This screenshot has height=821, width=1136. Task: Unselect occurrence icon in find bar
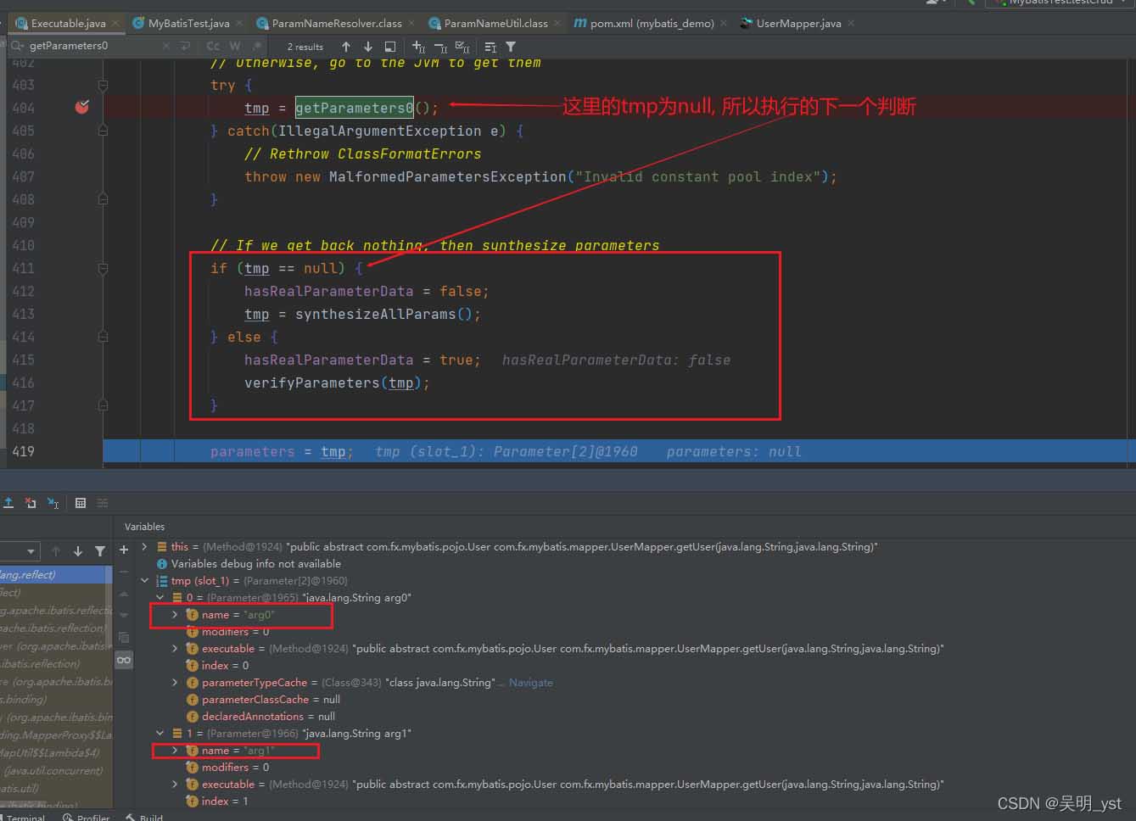440,47
